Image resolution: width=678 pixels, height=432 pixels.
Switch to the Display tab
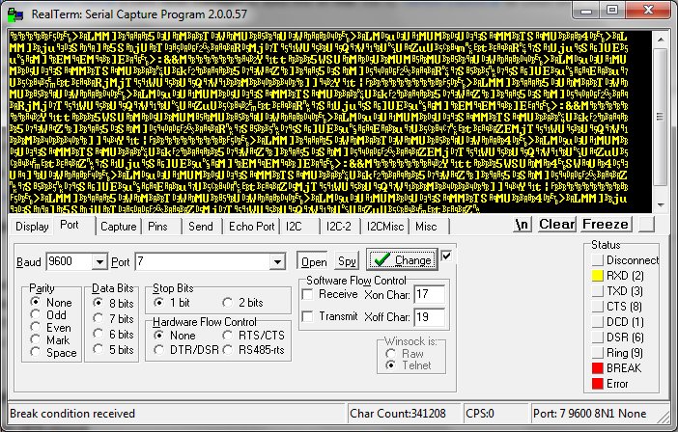(x=32, y=227)
